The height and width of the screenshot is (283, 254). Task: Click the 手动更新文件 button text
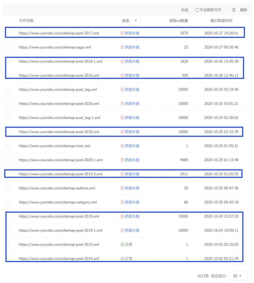click(210, 10)
